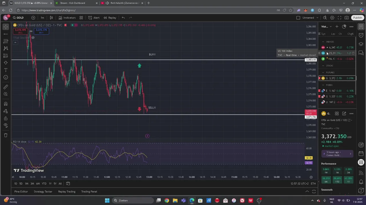Open watchlist advanced view pie icon
Viewport: 366px width, 205px height.
point(344,26)
